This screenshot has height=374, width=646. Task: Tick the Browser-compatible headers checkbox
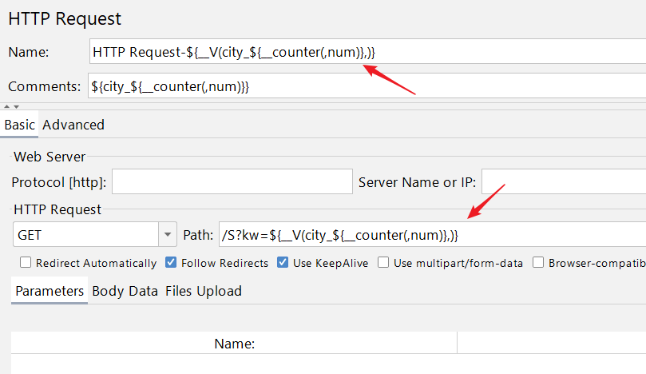pos(538,263)
